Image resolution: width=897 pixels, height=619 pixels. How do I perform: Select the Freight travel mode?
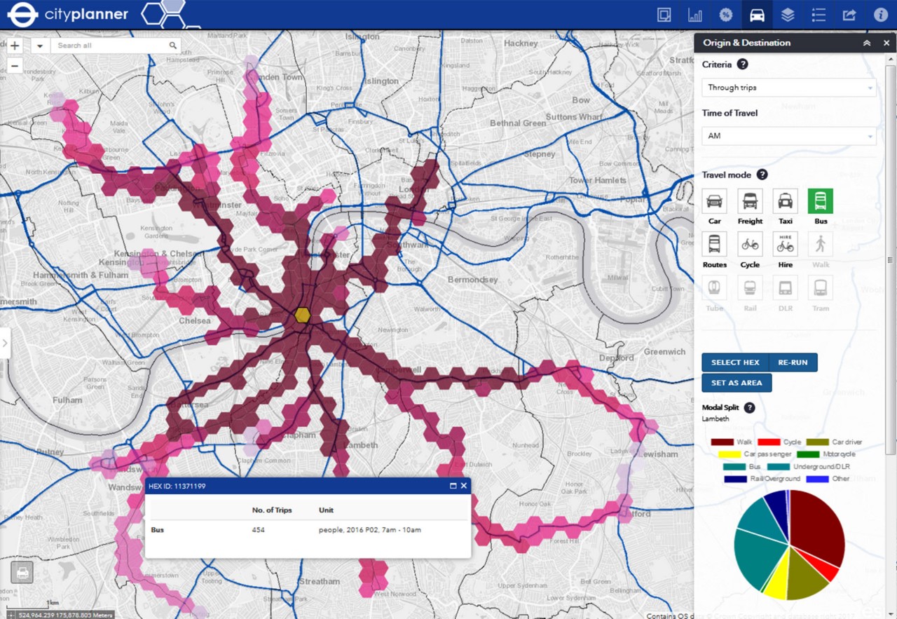750,201
